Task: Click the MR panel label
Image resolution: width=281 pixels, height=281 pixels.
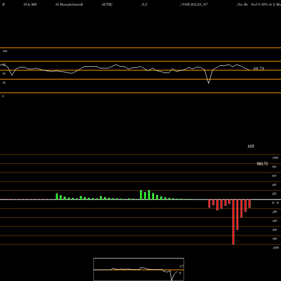Action: pyautogui.click(x=251, y=146)
